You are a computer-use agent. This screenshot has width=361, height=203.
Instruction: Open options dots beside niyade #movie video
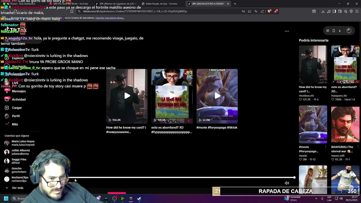click(x=325, y=147)
